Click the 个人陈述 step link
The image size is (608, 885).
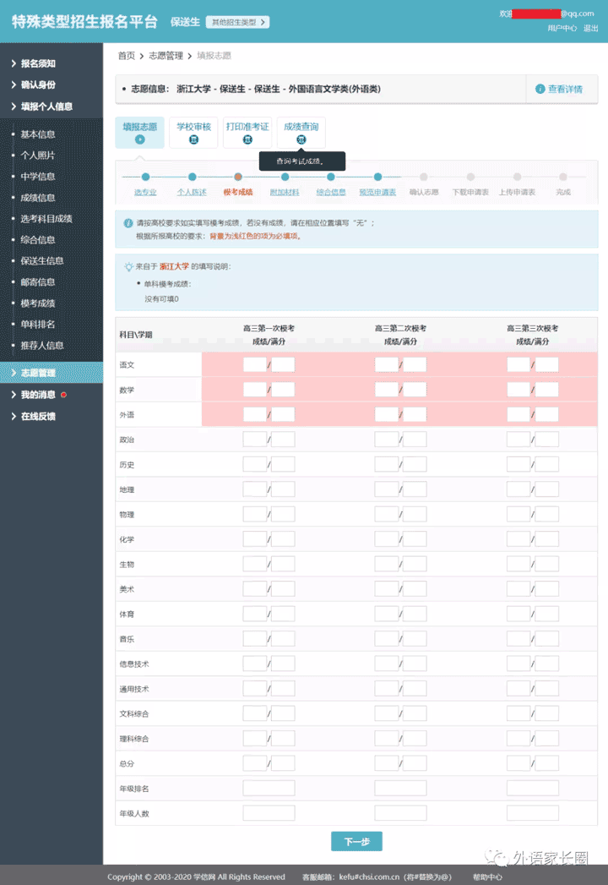[x=193, y=192]
